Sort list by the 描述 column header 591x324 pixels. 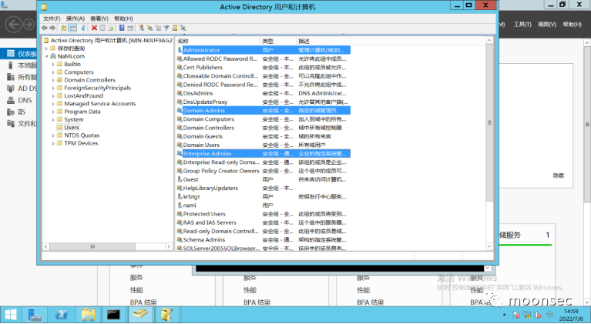coord(323,41)
